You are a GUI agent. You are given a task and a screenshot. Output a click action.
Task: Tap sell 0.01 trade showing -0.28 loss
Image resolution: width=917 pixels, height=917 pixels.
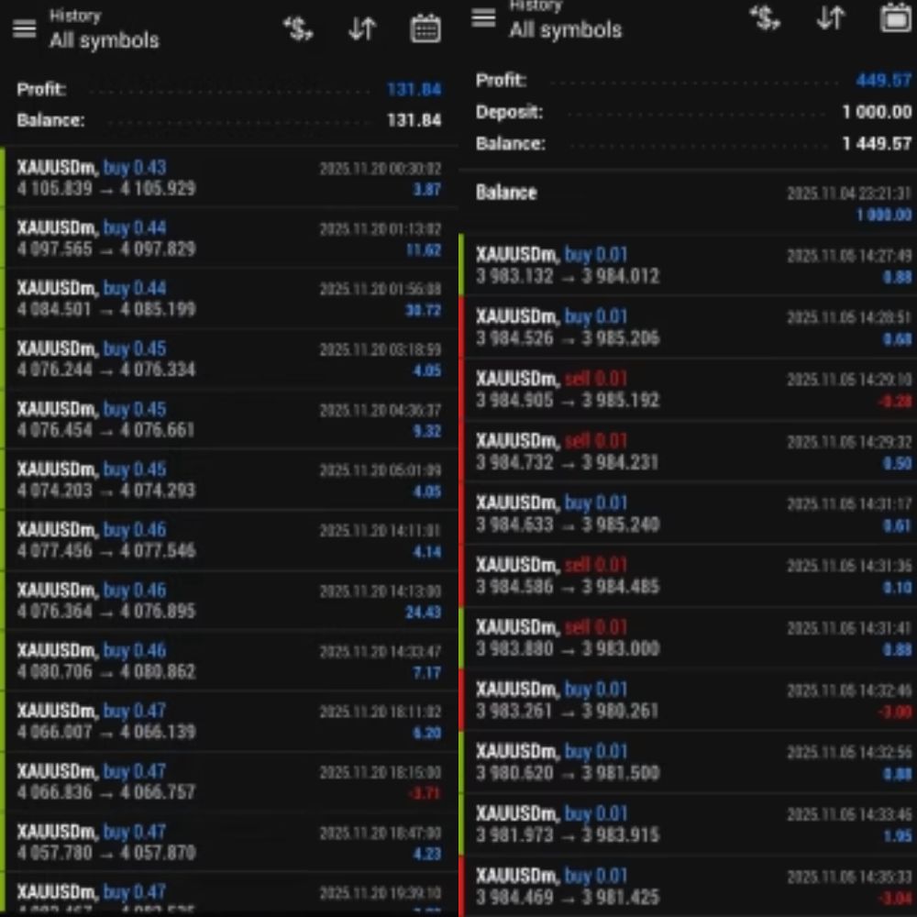click(688, 390)
